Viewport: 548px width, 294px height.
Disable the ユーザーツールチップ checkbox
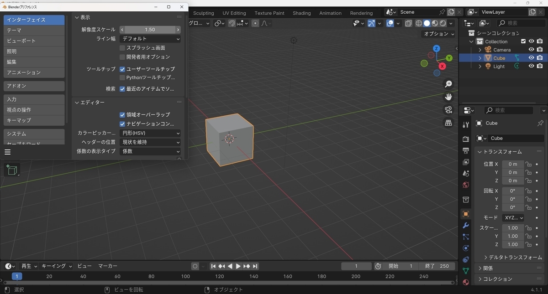point(122,69)
